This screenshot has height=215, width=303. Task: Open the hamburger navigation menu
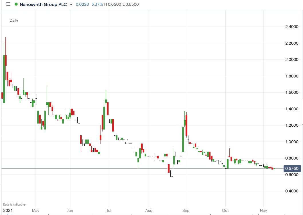coord(8,4)
